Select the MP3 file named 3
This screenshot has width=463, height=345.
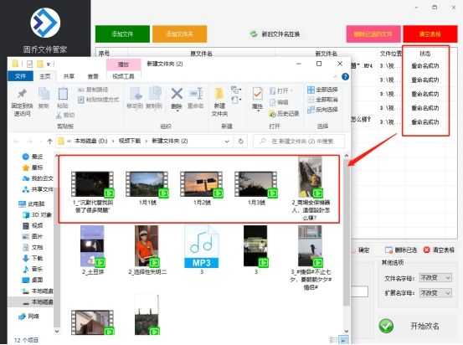pyautogui.click(x=202, y=250)
